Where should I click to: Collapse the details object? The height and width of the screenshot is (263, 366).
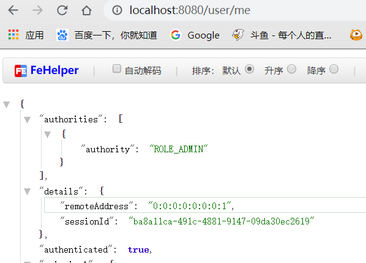27,191
